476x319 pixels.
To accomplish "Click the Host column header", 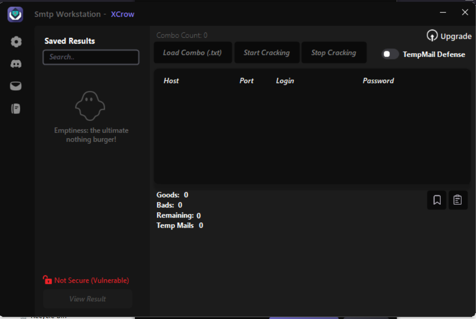I will click(x=171, y=81).
